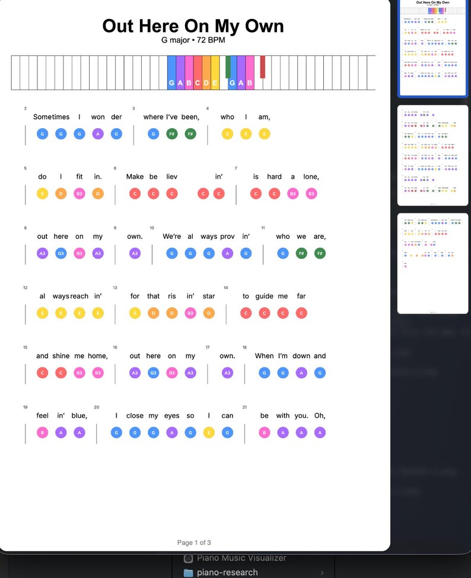Click the orange D piano key

(206, 72)
